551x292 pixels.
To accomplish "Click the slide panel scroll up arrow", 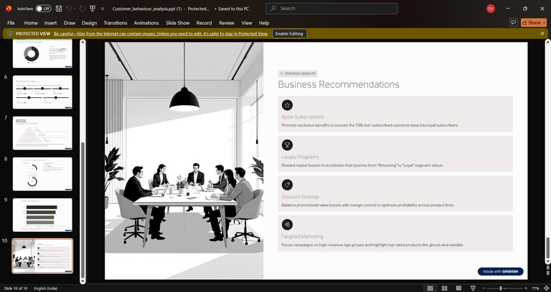I will 83,42.
